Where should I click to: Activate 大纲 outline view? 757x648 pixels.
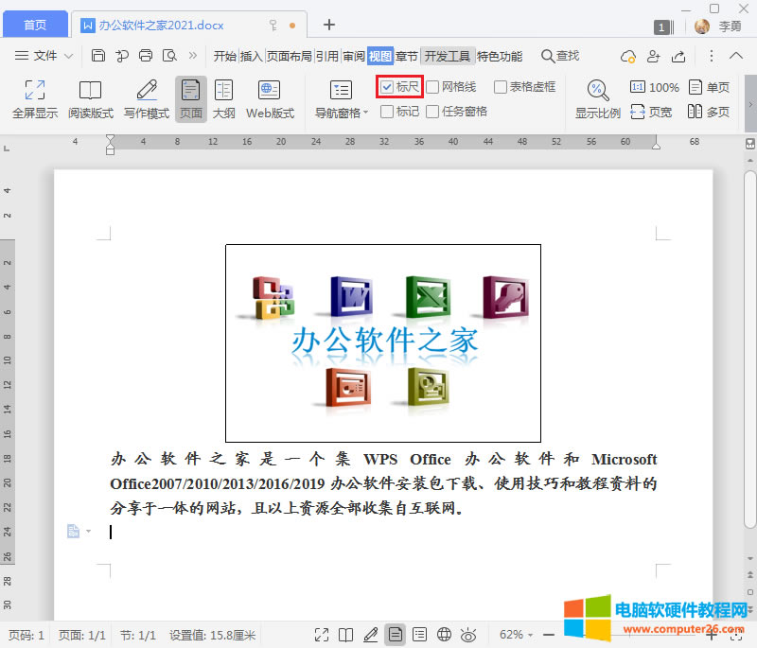(x=223, y=98)
